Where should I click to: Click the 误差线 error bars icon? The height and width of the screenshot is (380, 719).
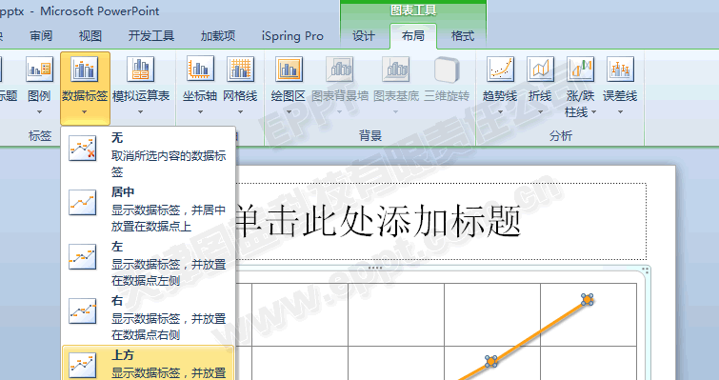[x=620, y=70]
